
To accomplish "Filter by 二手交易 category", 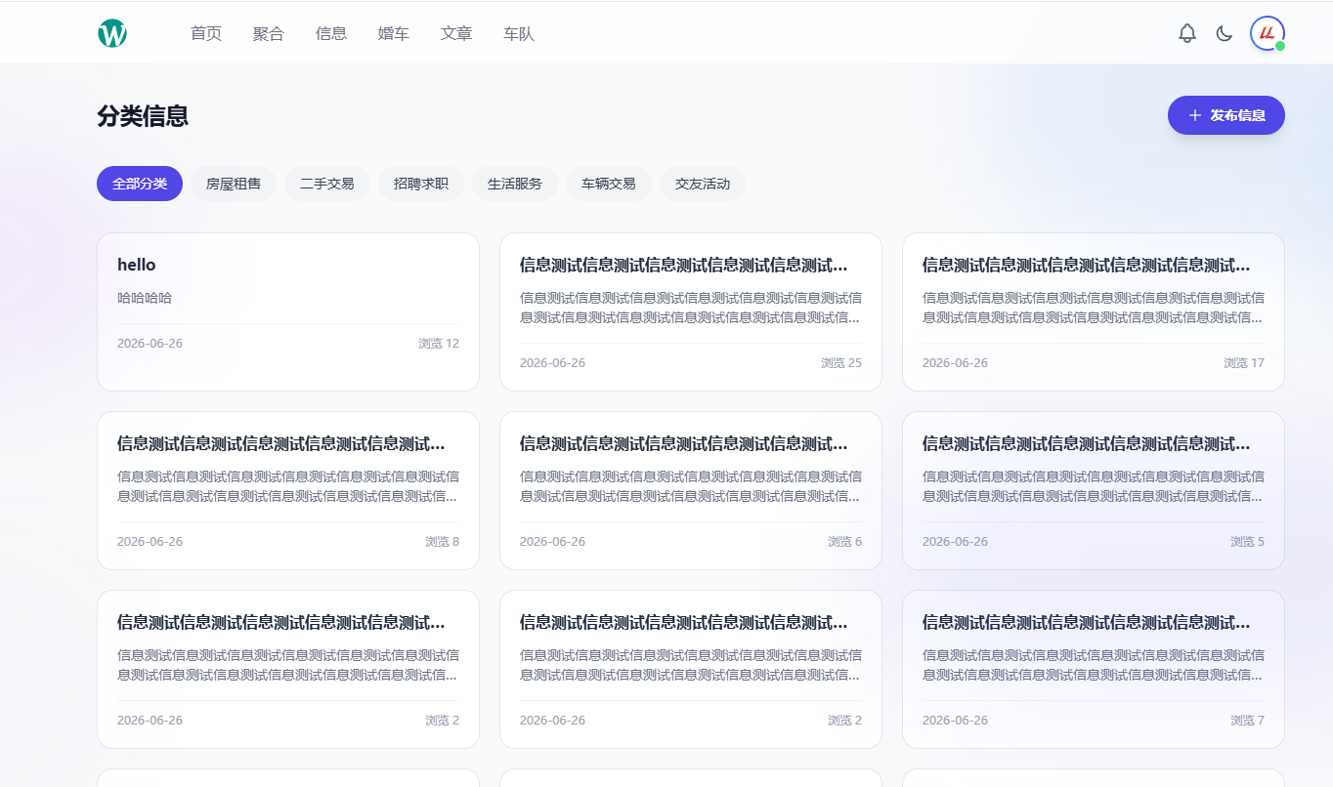I will click(x=327, y=184).
